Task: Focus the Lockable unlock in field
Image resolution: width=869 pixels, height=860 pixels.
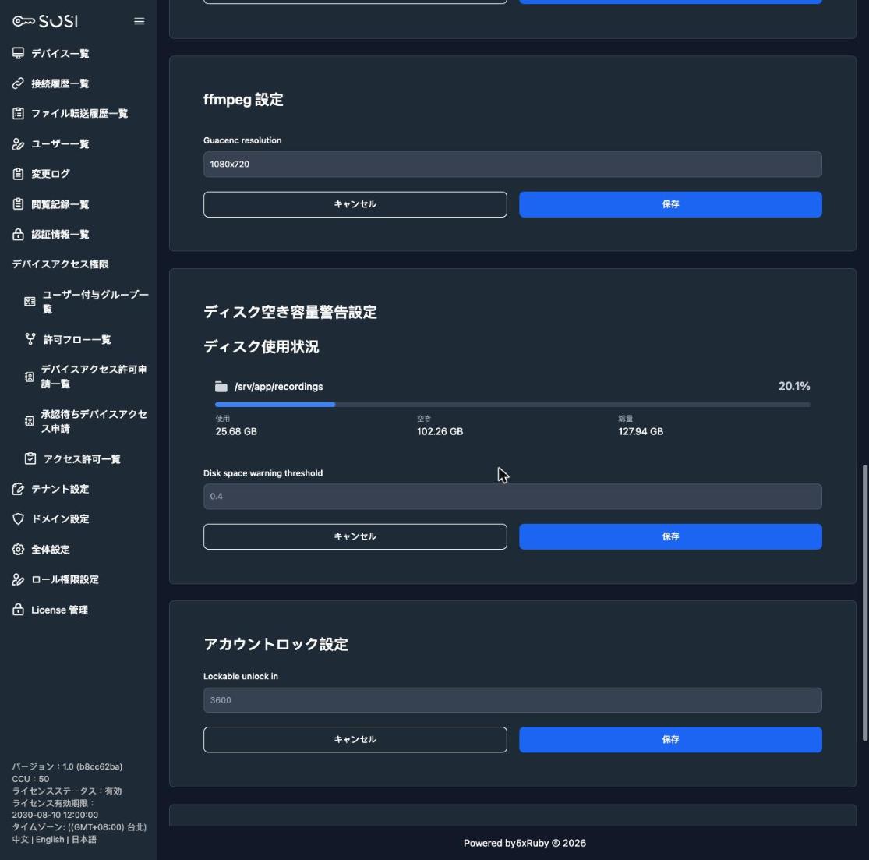Action: pyautogui.click(x=513, y=699)
